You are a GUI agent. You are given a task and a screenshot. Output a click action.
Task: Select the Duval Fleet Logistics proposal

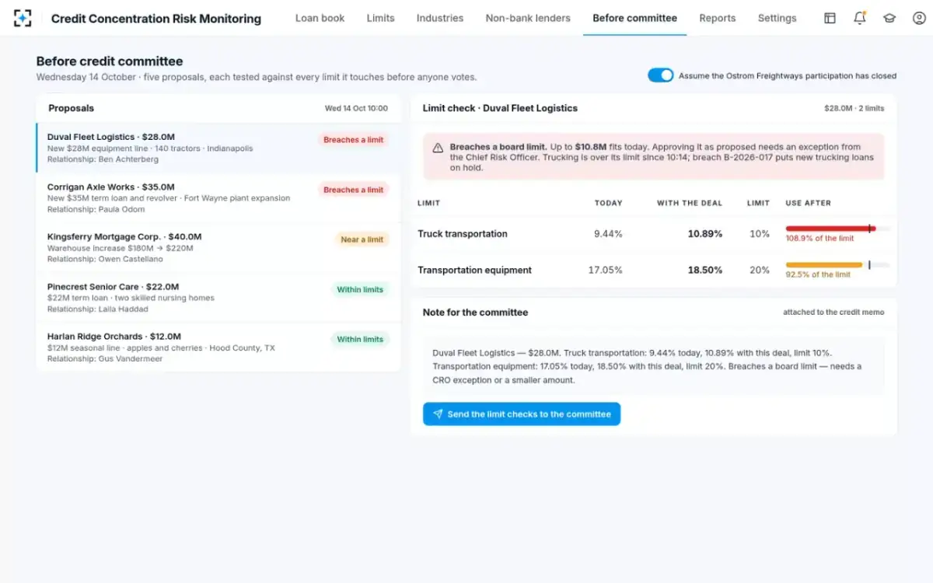218,148
